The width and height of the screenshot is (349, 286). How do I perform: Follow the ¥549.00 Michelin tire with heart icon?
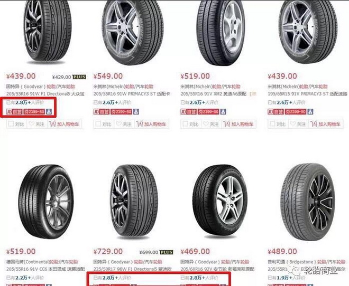pos(119,124)
